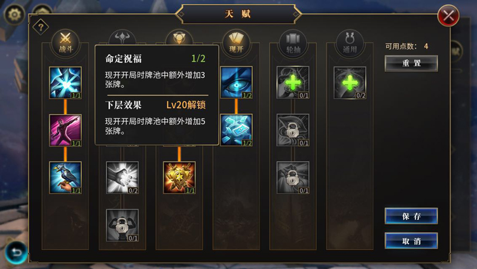Select the purple fighter talent icon
This screenshot has height=269, width=477.
point(65,130)
